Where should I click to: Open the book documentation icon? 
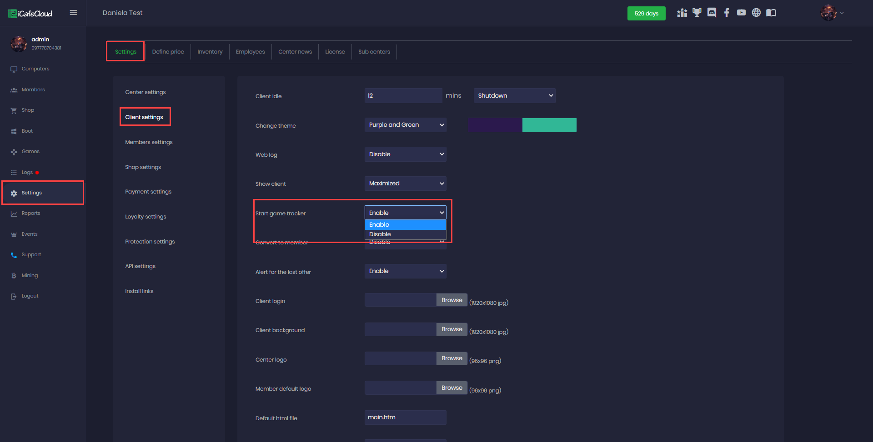(x=771, y=13)
